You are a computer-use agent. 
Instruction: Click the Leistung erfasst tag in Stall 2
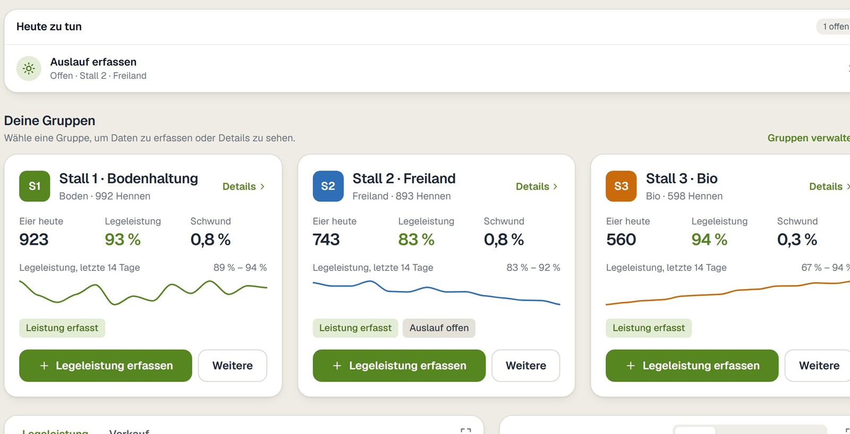(x=355, y=328)
